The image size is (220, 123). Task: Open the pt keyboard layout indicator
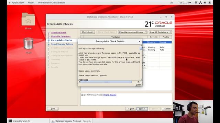pyautogui.click(x=172, y=2)
